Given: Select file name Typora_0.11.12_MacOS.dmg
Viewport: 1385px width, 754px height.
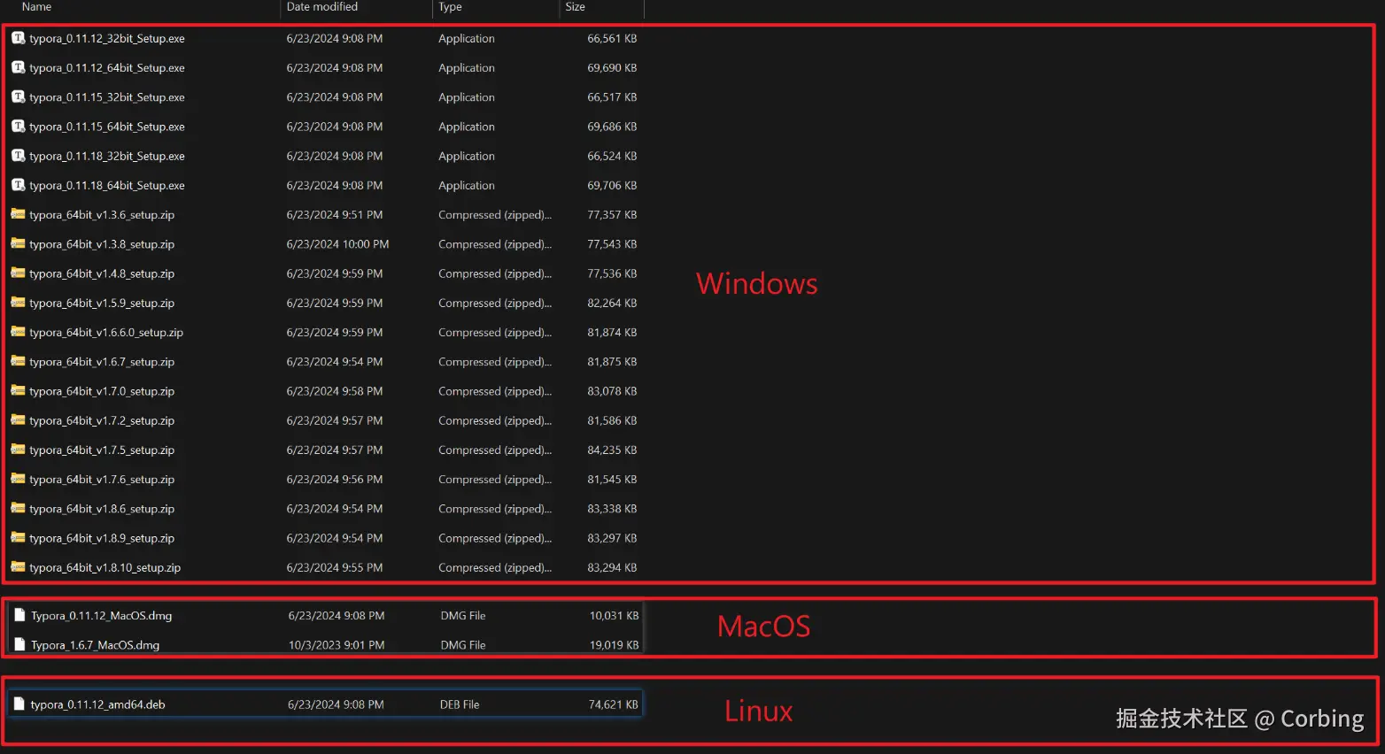Looking at the screenshot, I should (x=102, y=616).
